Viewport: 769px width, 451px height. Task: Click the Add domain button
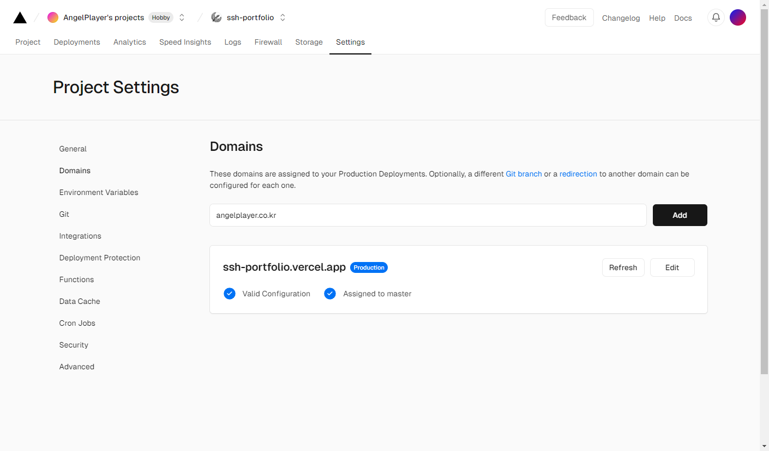[x=680, y=215]
